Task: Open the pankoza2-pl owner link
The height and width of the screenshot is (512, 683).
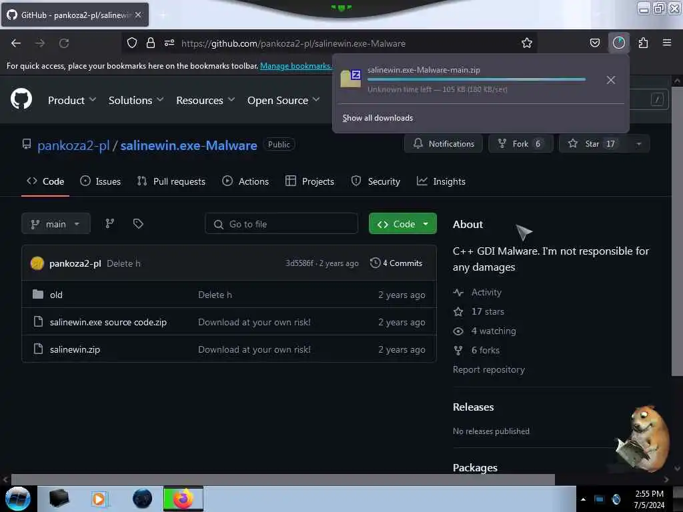Action: [x=73, y=145]
